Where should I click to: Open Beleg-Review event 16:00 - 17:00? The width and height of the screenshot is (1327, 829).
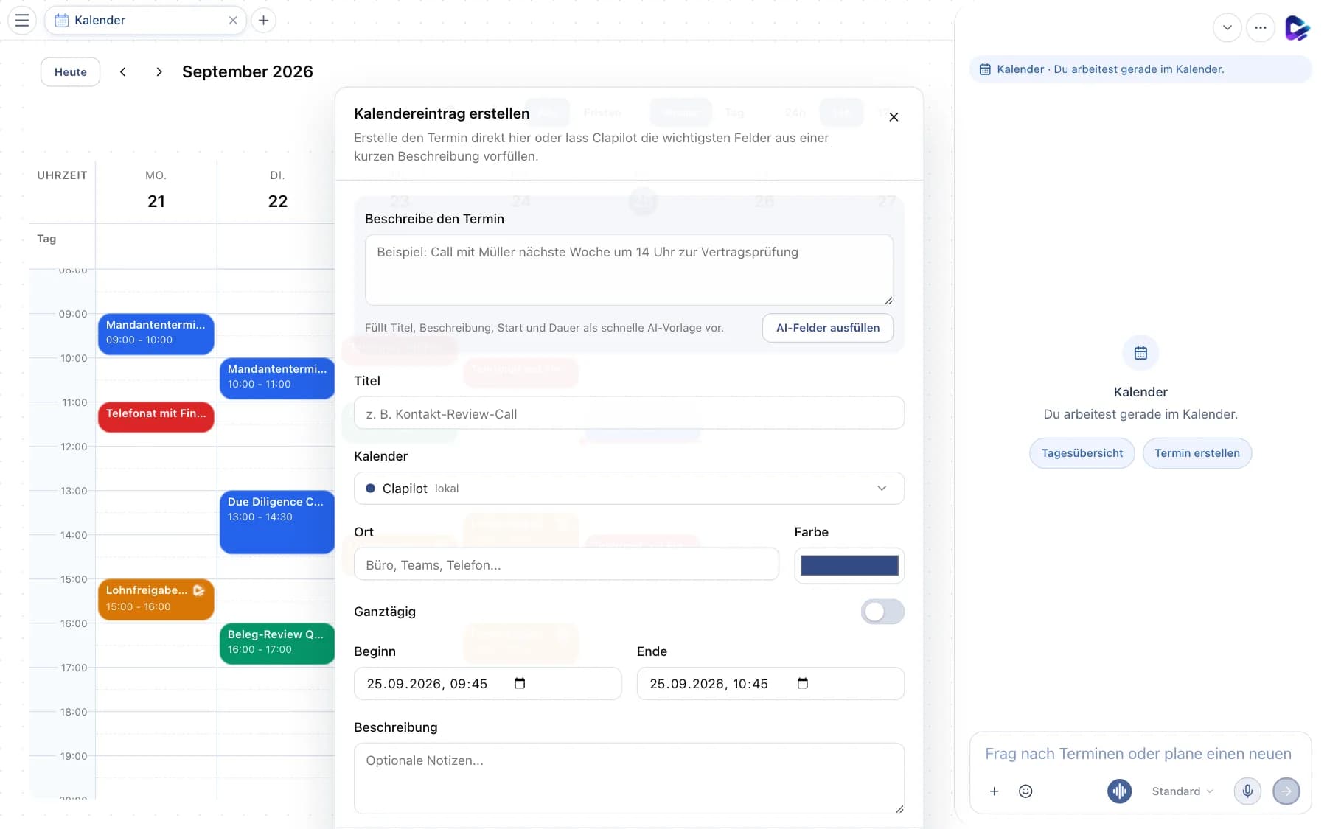[277, 643]
